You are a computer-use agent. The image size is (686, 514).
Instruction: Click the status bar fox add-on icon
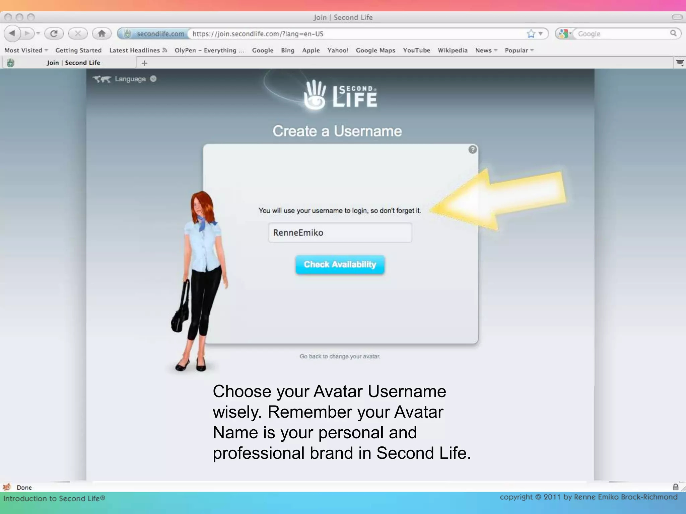tap(7, 487)
